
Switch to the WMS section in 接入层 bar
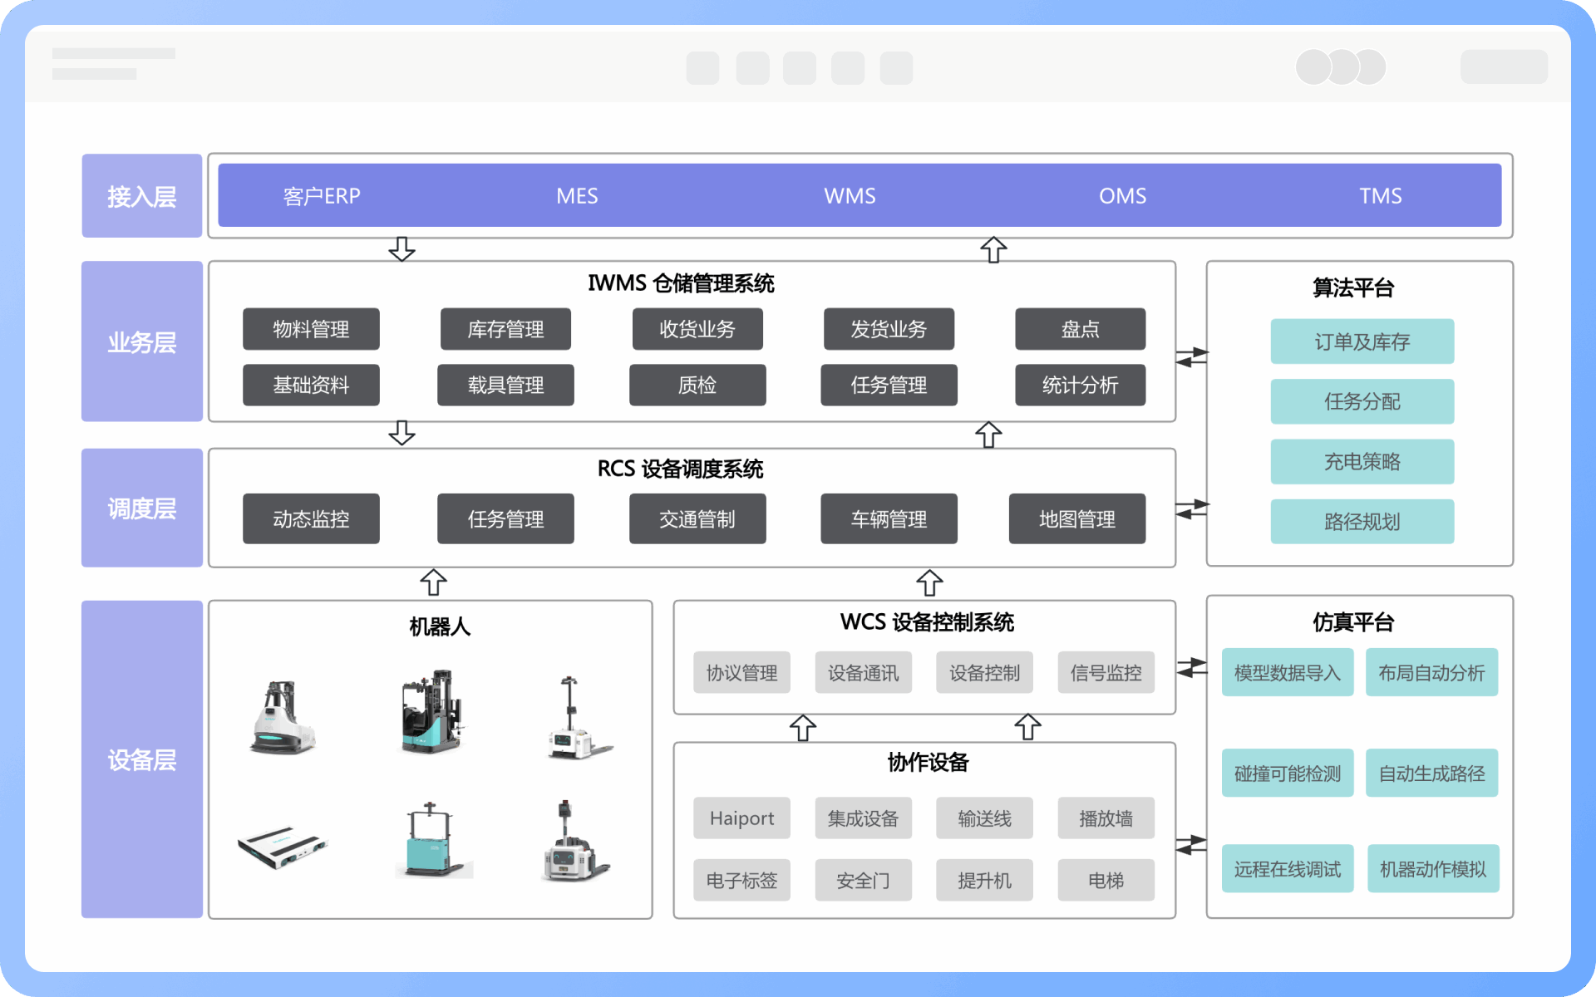point(850,195)
